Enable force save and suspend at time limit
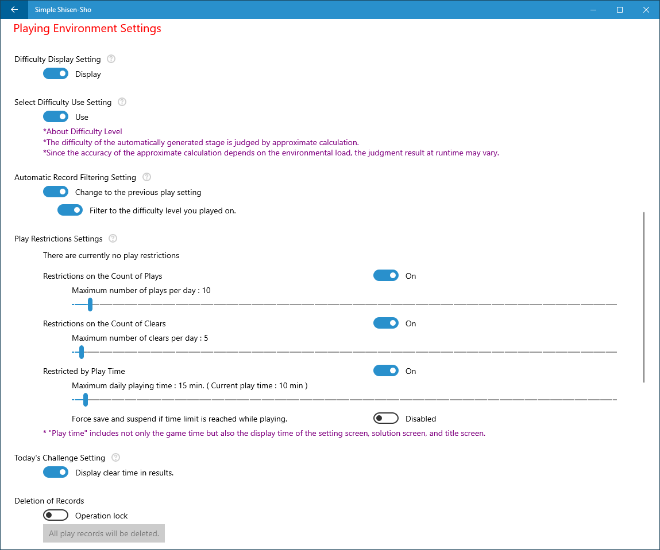This screenshot has height=550, width=660. (385, 418)
